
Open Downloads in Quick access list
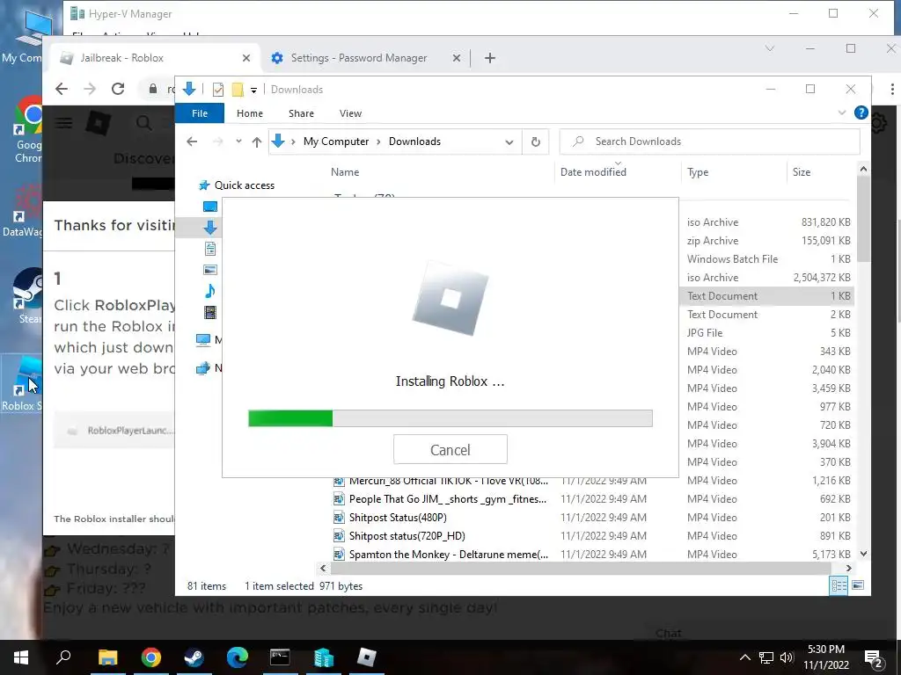click(210, 228)
